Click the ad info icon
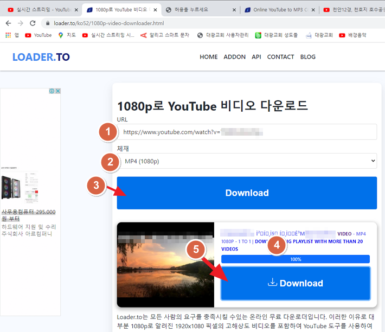Viewport: 385px width, 332px height. [x=52, y=91]
